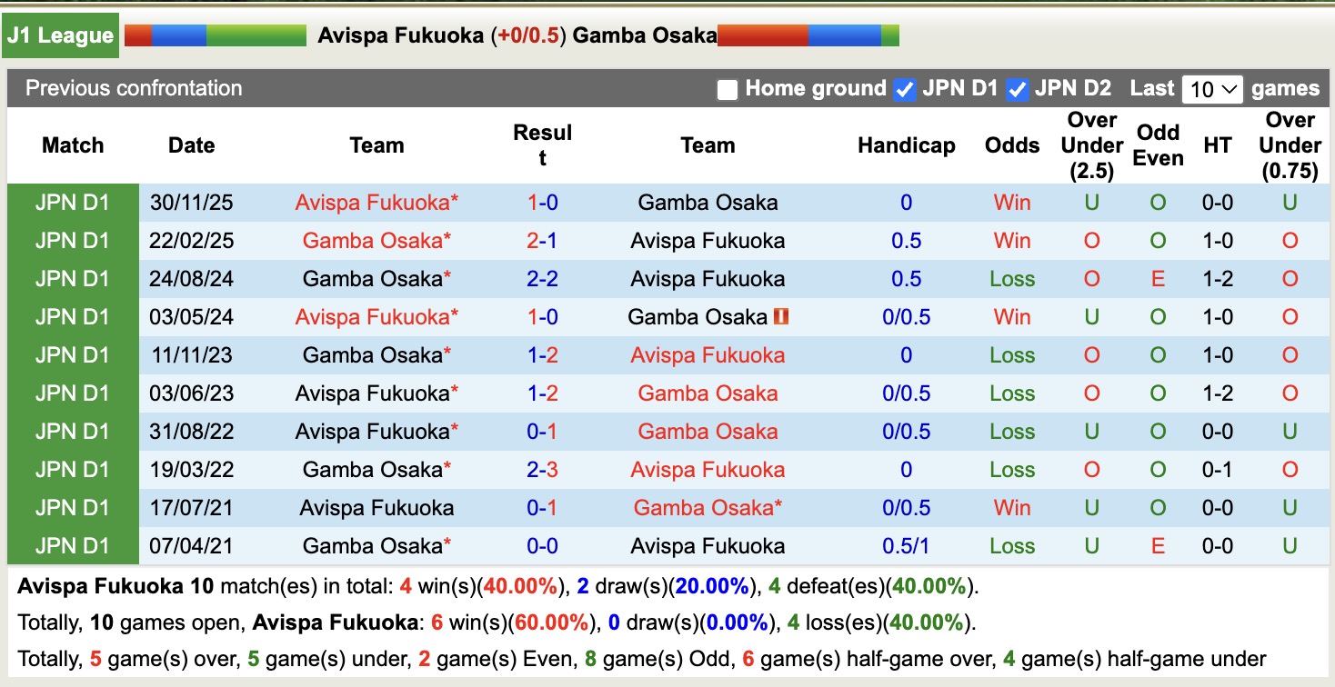
Task: Uncheck the JPN D1 filter
Action: [x=905, y=88]
